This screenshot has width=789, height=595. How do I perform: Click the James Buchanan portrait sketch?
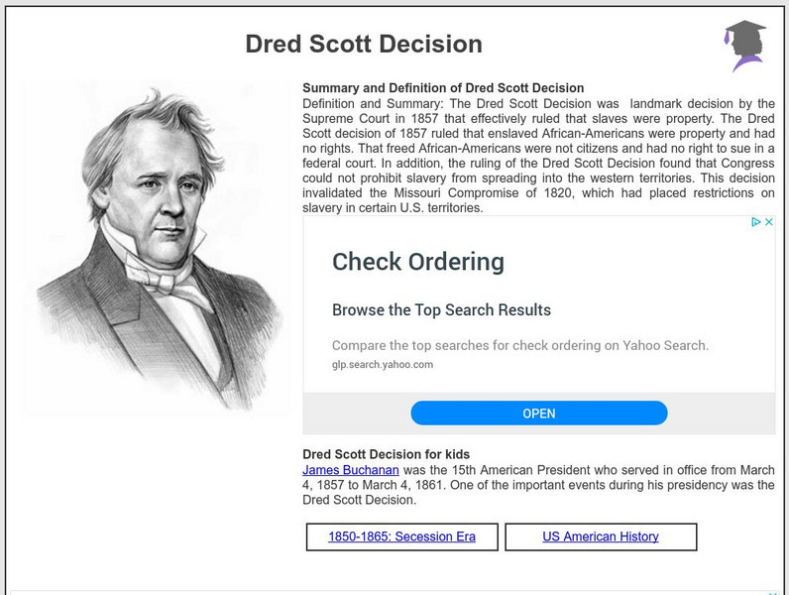(x=159, y=248)
